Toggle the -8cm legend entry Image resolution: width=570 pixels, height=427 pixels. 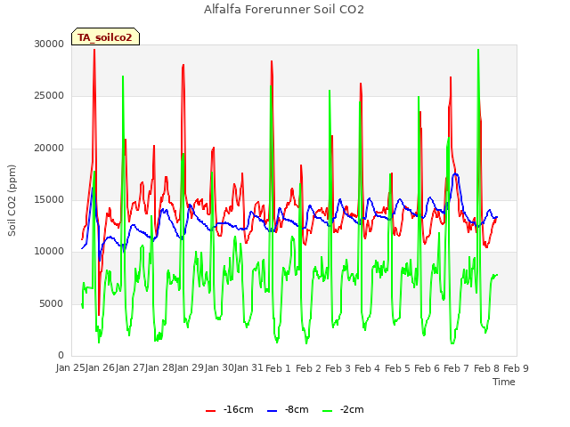point(288,409)
